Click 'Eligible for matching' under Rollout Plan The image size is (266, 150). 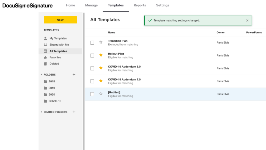[x=121, y=57]
